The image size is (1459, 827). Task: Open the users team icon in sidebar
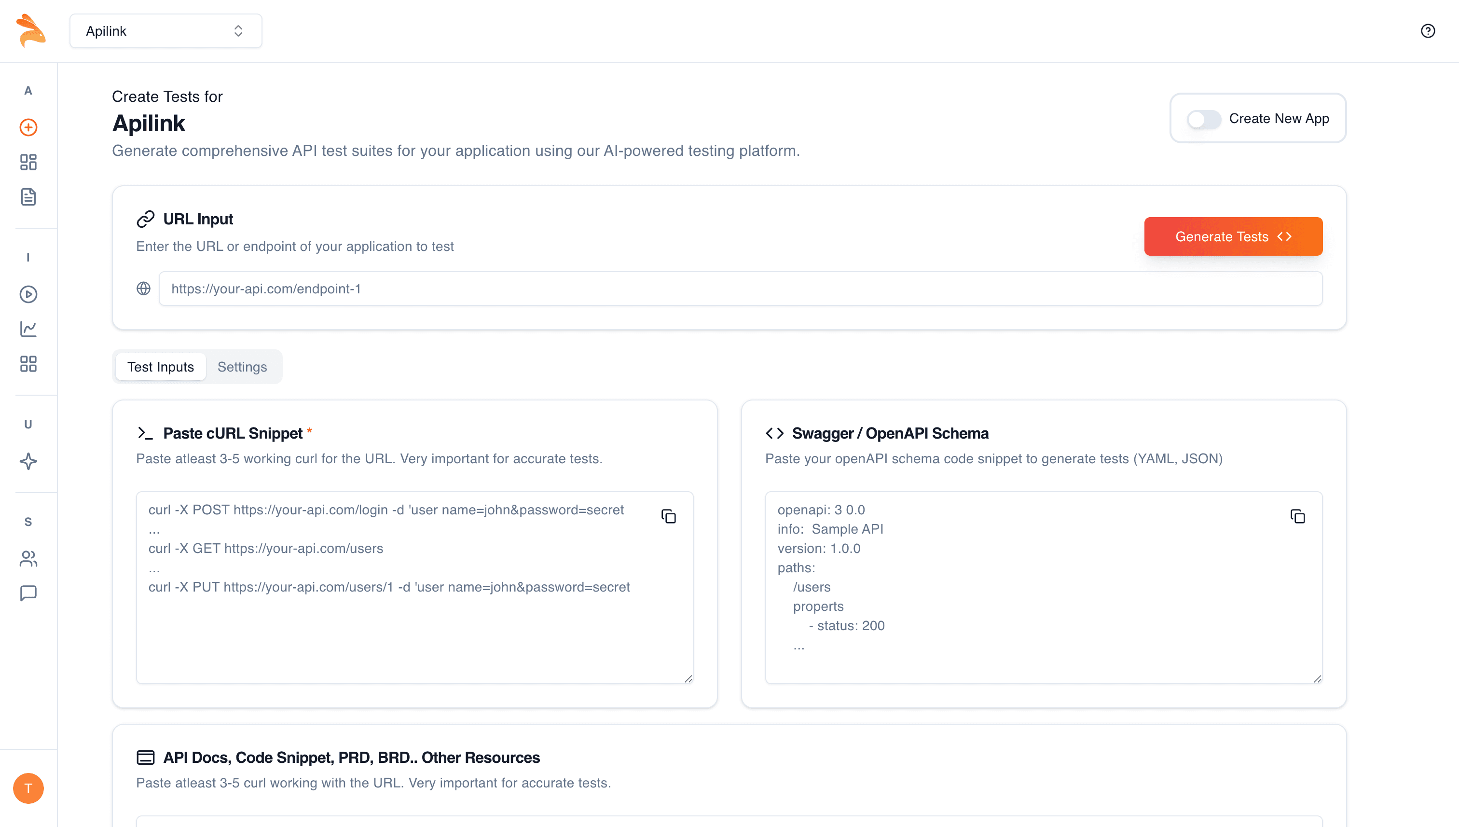coord(28,559)
